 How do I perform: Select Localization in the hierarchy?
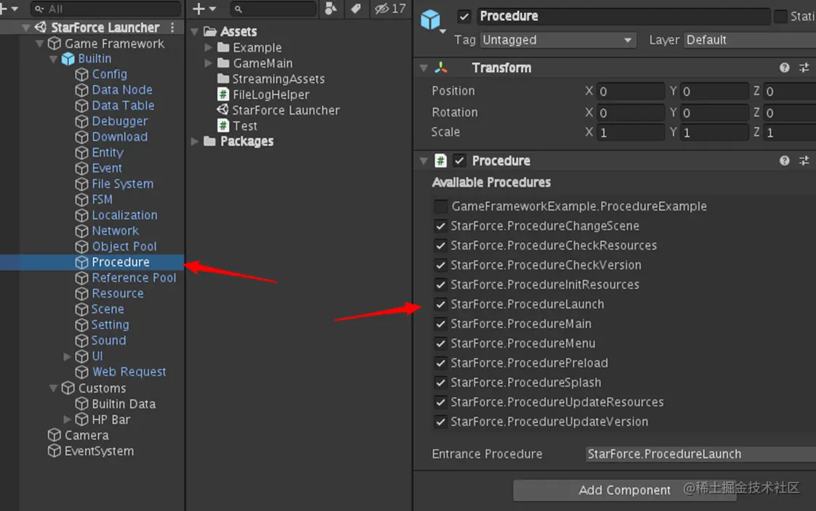pos(124,215)
